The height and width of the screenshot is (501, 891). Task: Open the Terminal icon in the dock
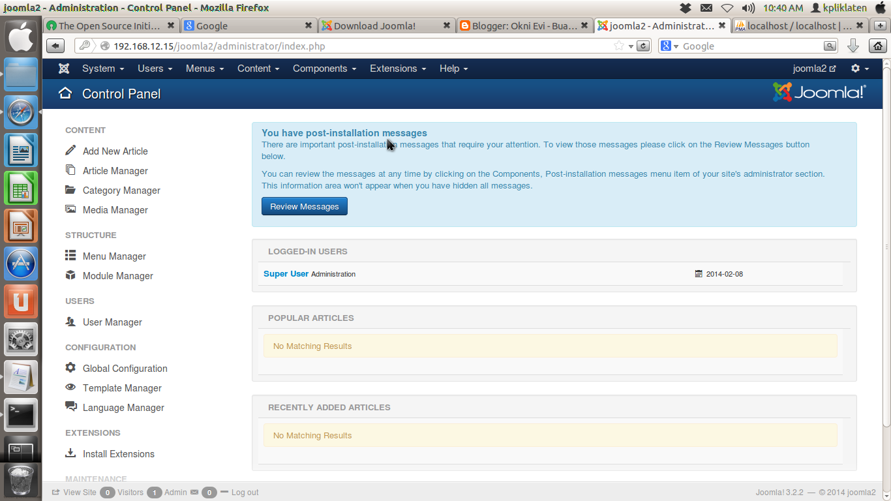tap(21, 415)
